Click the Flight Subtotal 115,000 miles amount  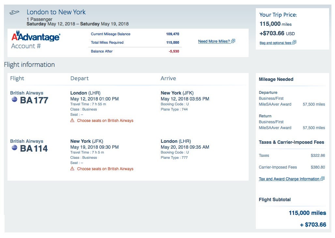(307, 213)
